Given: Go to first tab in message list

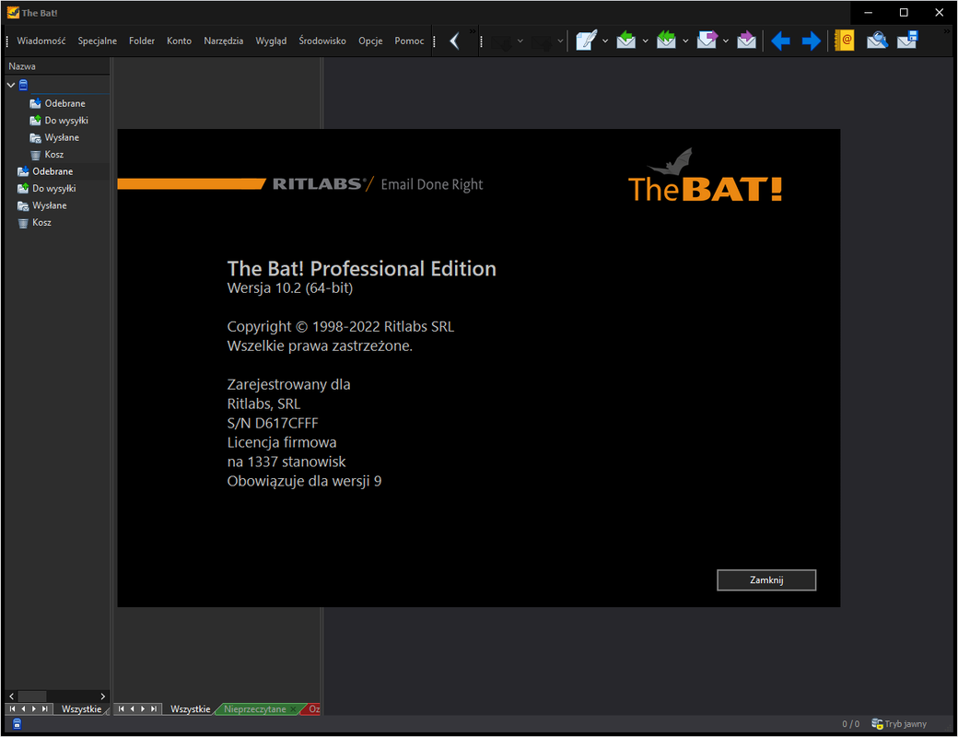Looking at the screenshot, I should pos(121,708).
